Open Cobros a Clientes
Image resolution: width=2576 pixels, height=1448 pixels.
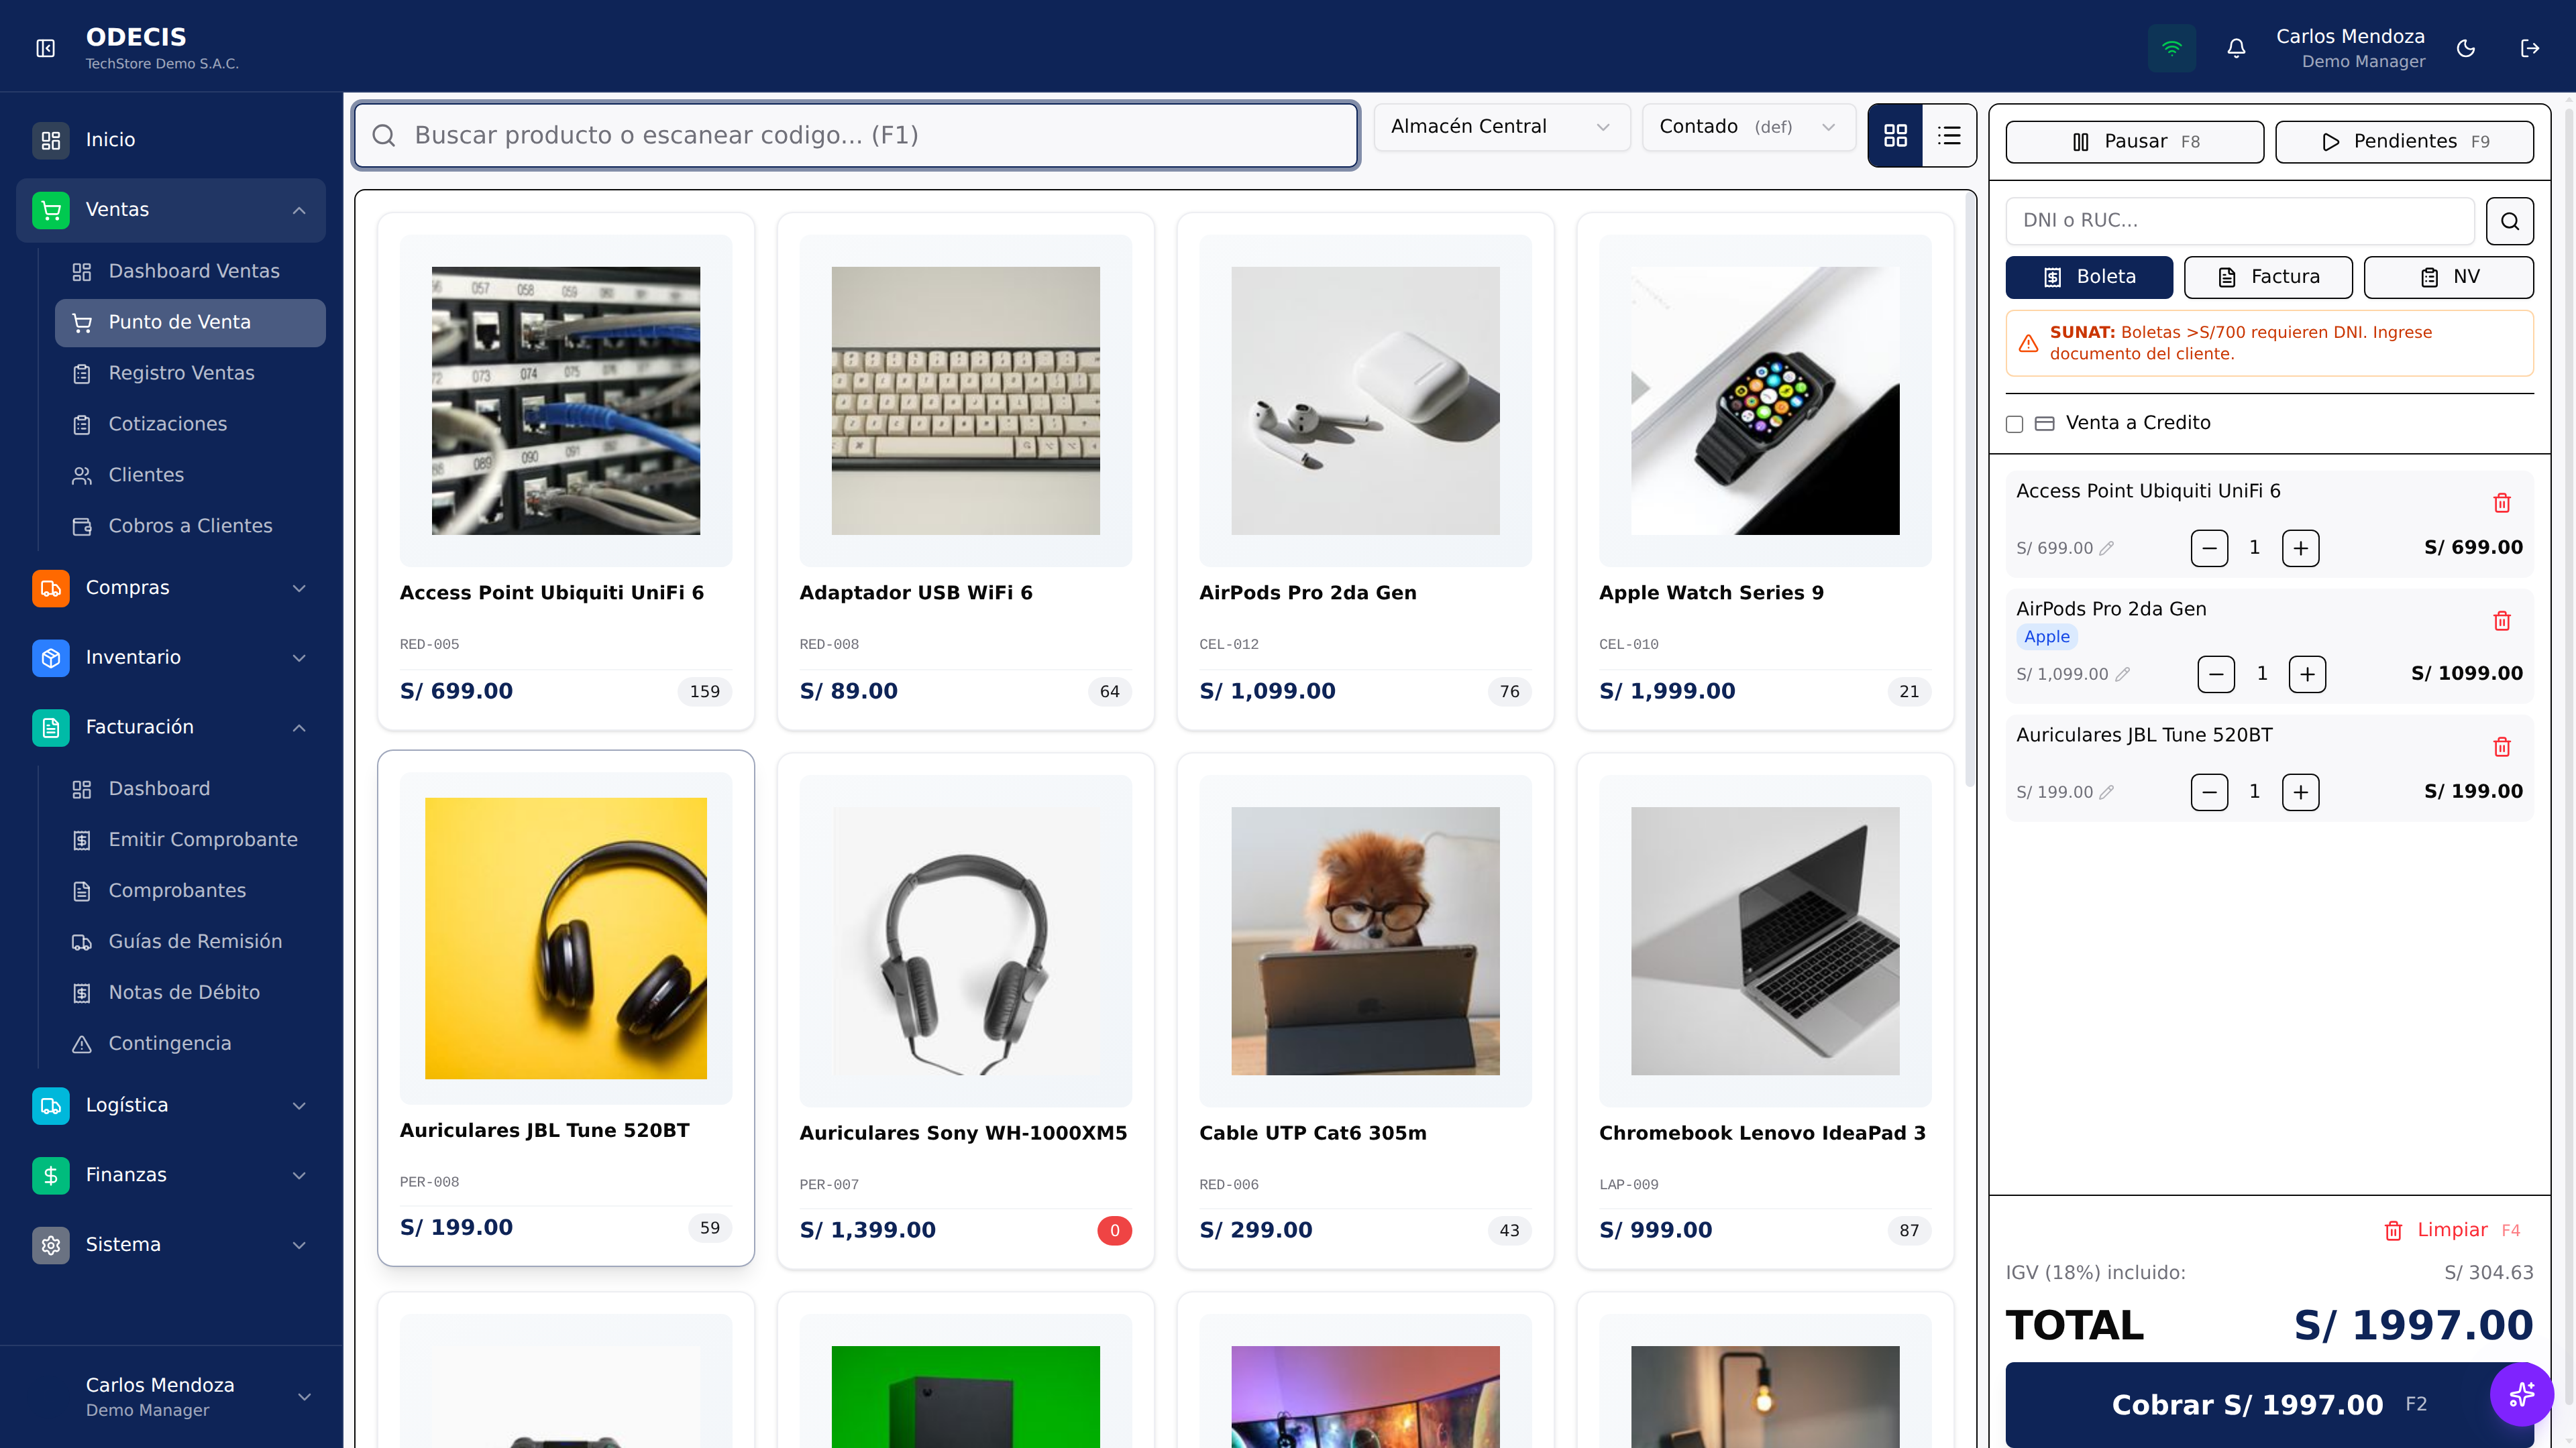tap(190, 527)
